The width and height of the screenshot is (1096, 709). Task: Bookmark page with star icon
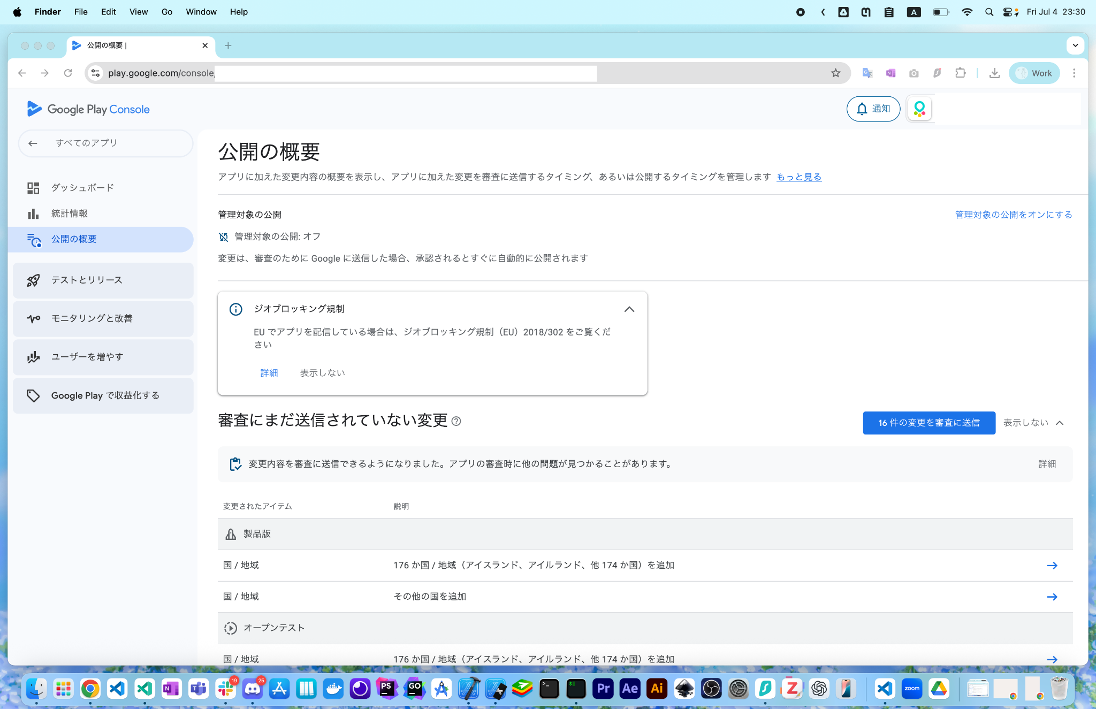(x=835, y=73)
